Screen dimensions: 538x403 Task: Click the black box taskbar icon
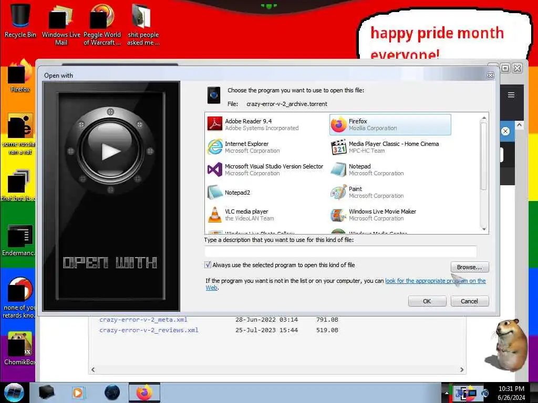click(x=46, y=393)
